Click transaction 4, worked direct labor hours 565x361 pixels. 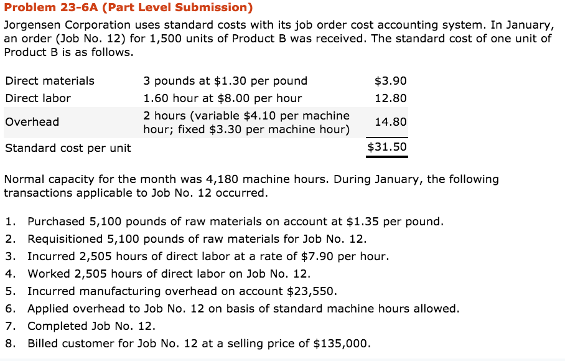click(x=169, y=274)
